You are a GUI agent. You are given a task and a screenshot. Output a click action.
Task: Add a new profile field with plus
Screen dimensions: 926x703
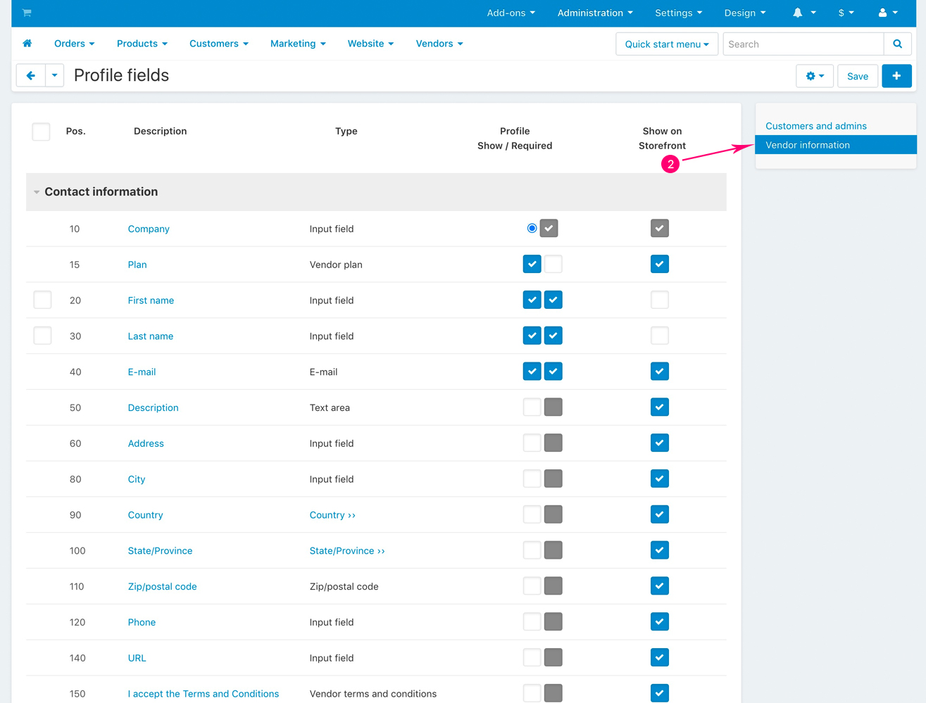896,76
